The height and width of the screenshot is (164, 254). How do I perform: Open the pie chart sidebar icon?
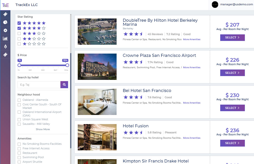click(5, 22)
